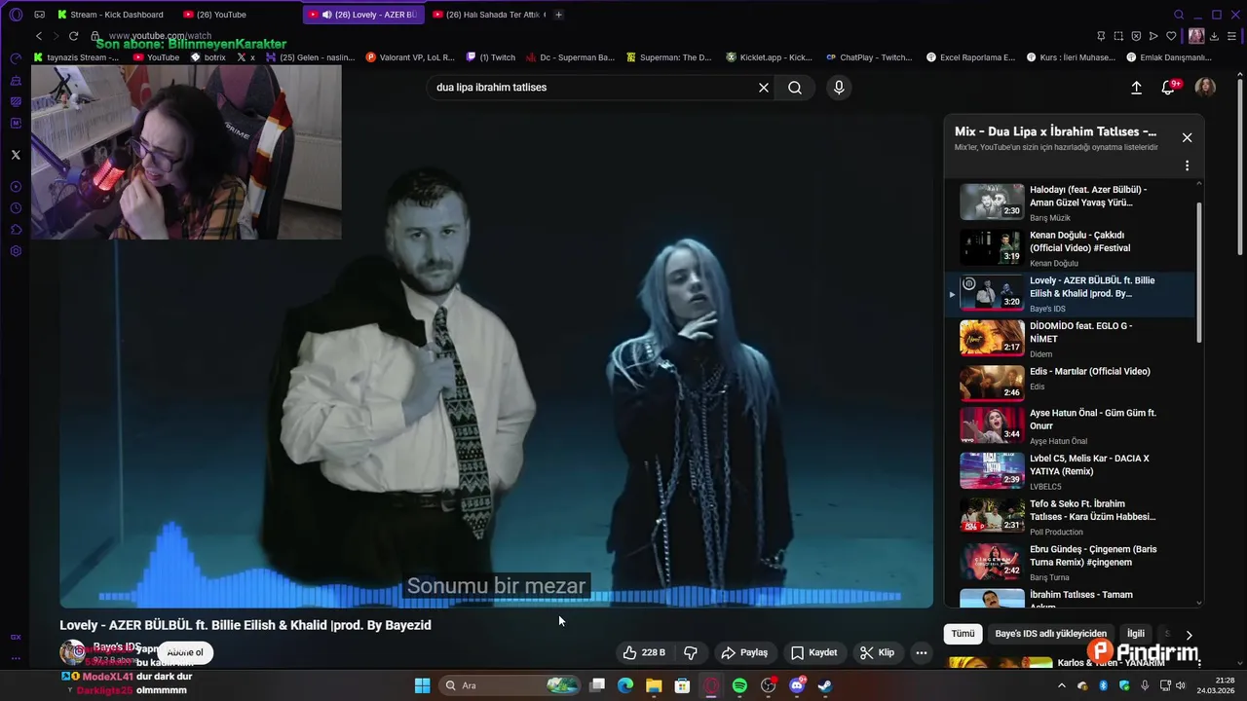Open File Explorer from the taskbar
The height and width of the screenshot is (701, 1247).
[x=654, y=685]
